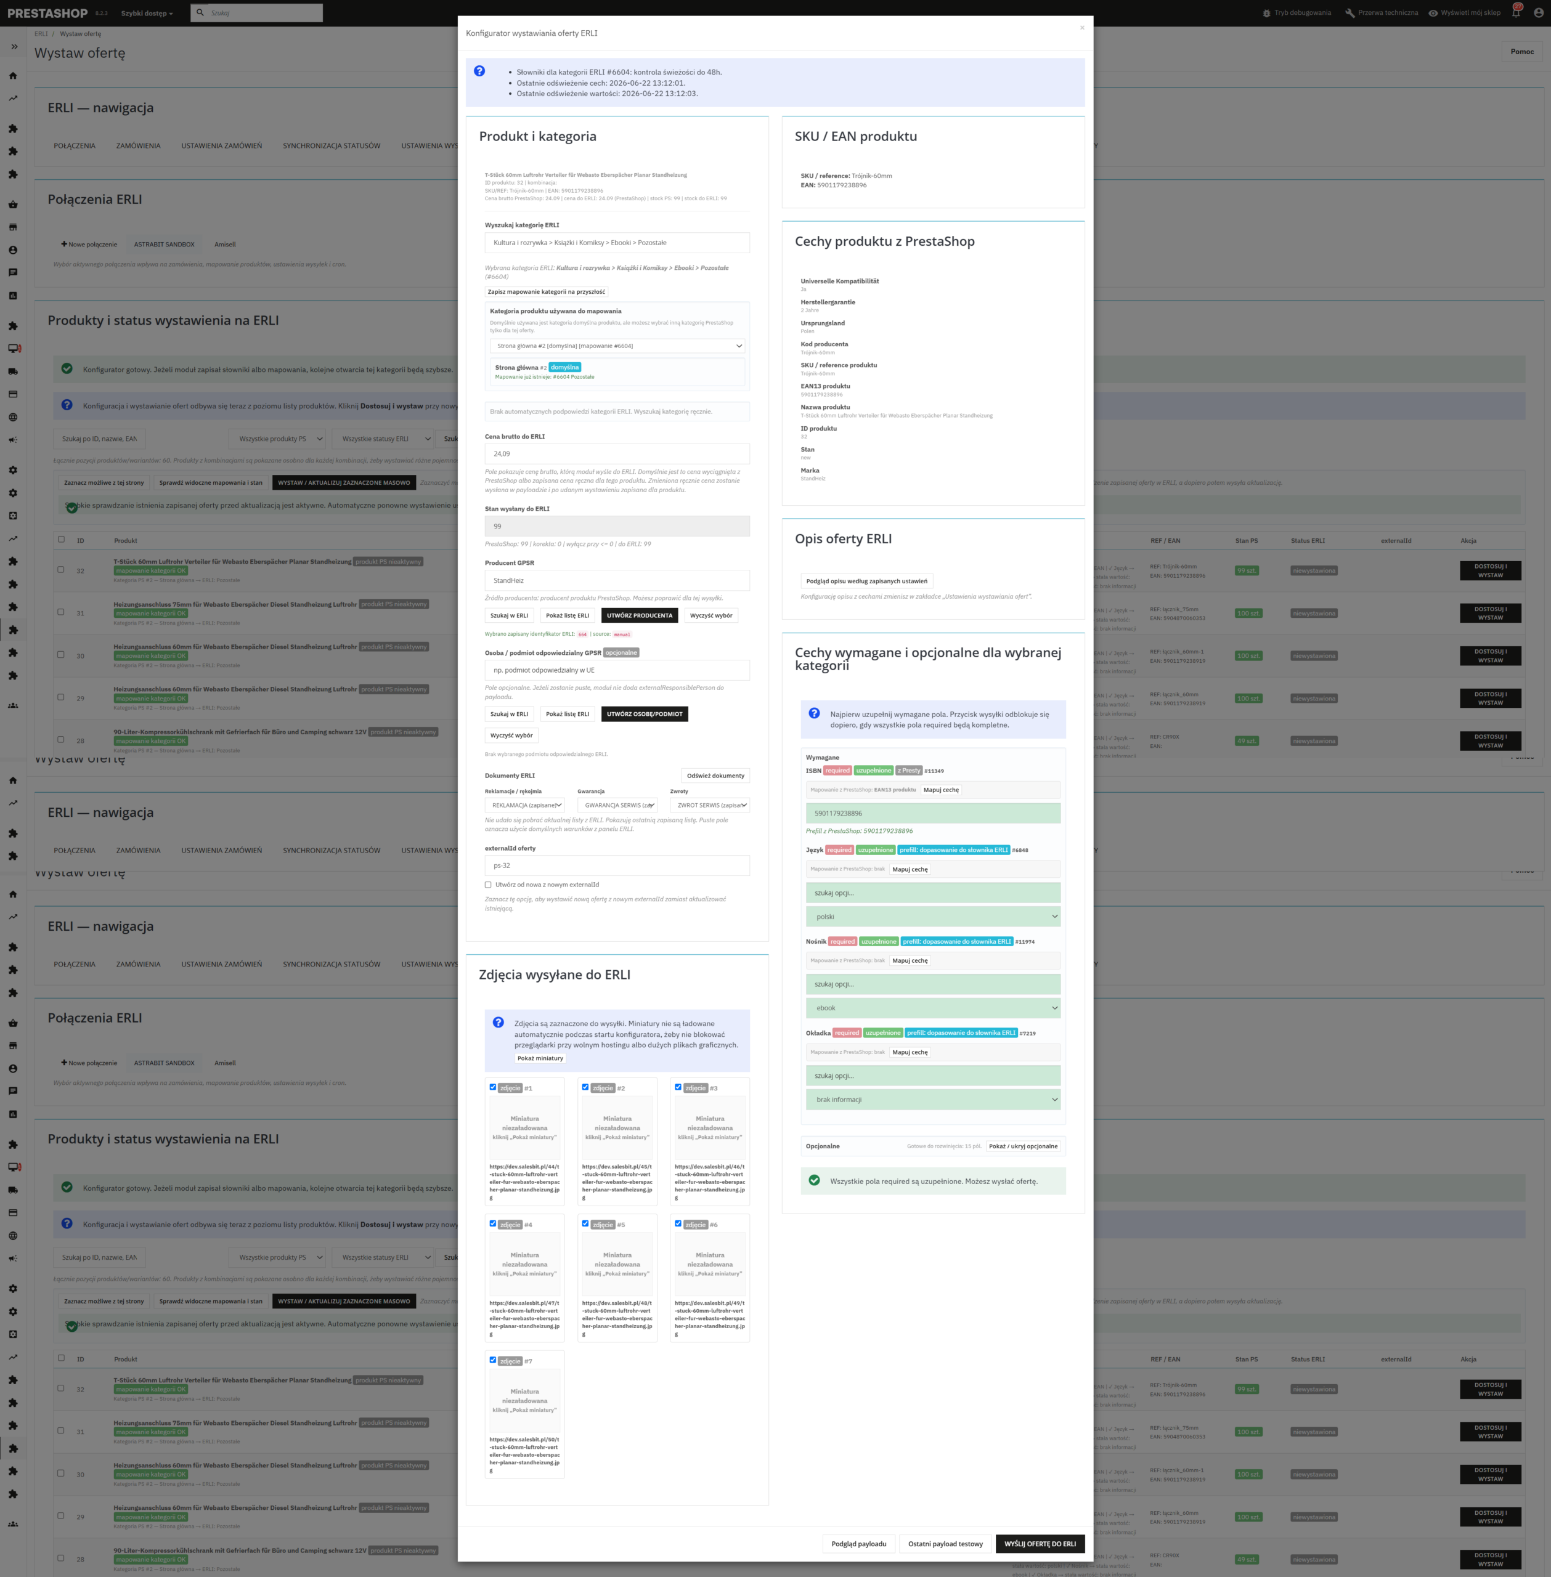
Task: Click the zdjęcie #7 miniature placeholder
Action: tap(524, 1400)
